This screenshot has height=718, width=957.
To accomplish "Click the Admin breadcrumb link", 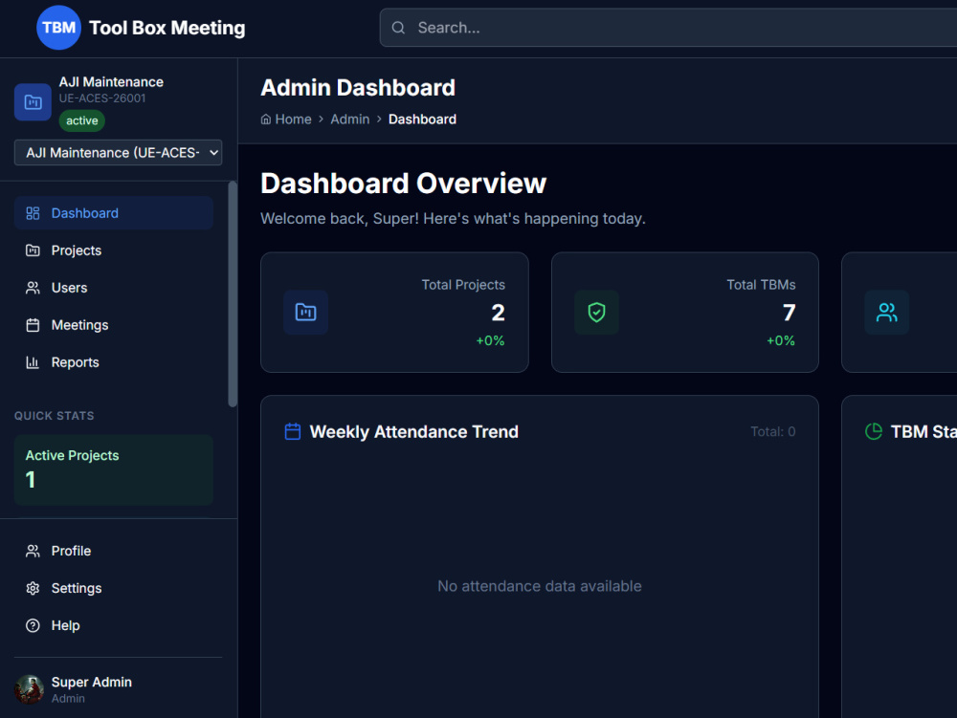I will (349, 120).
